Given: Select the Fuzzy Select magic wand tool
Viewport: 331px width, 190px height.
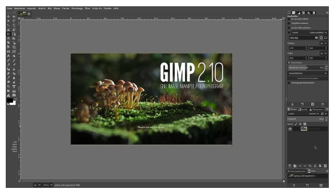Looking at the screenshot, I should tap(8, 26).
